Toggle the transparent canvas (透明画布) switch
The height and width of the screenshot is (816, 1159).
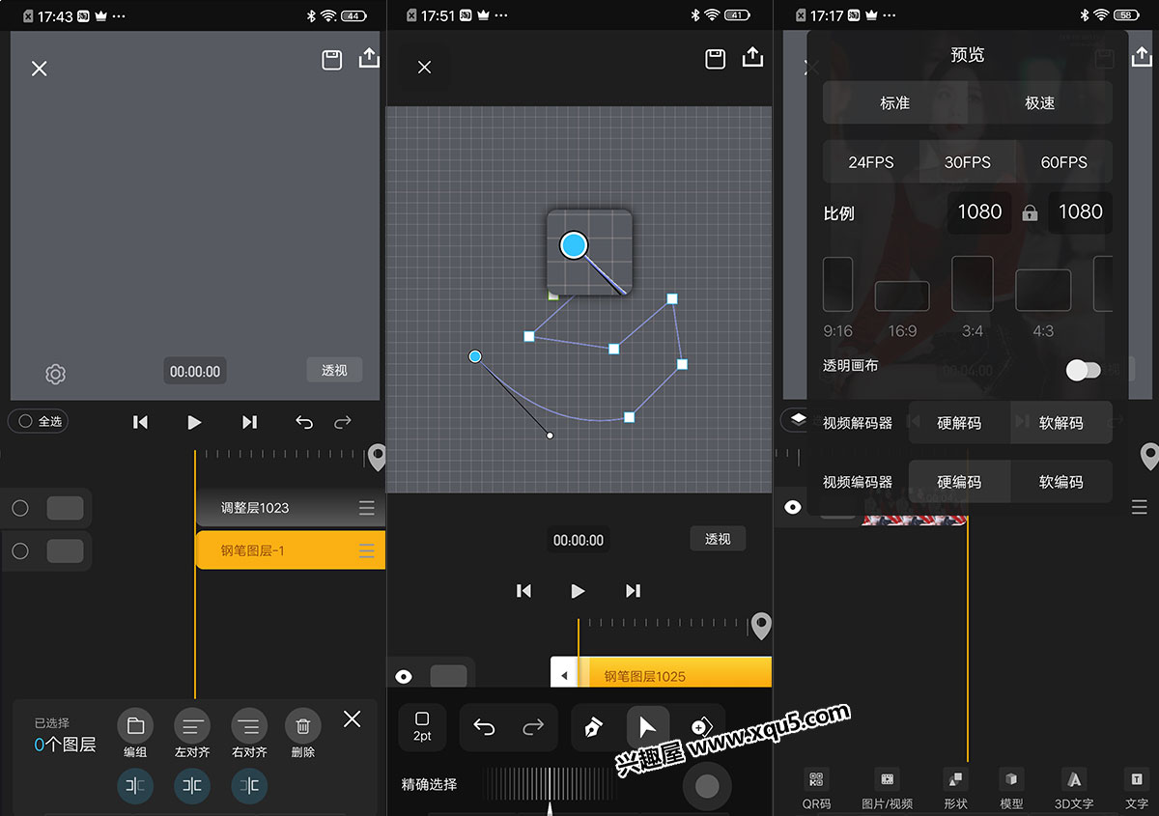click(x=1083, y=370)
